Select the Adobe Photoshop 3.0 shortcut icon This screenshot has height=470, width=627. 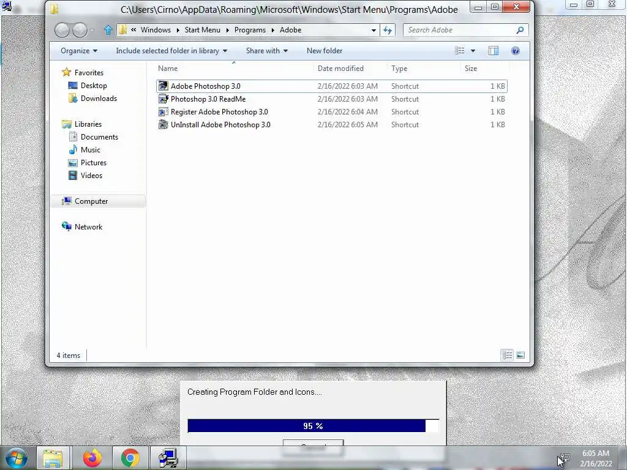[x=163, y=86]
